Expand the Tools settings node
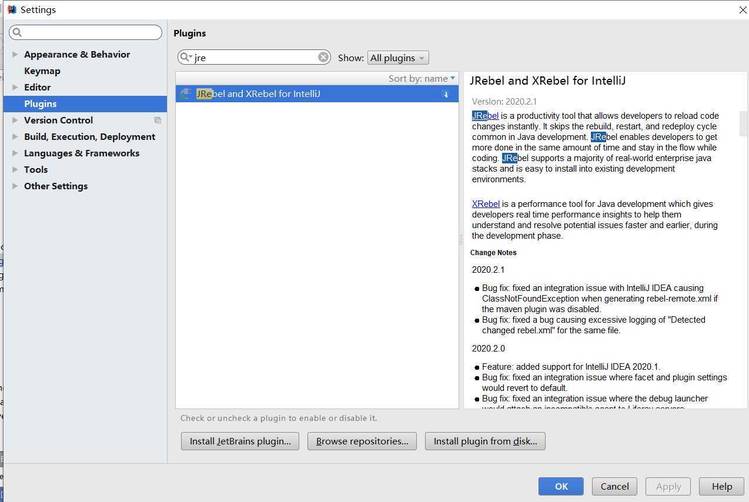Screen dimensions: 749x502 coord(15,169)
